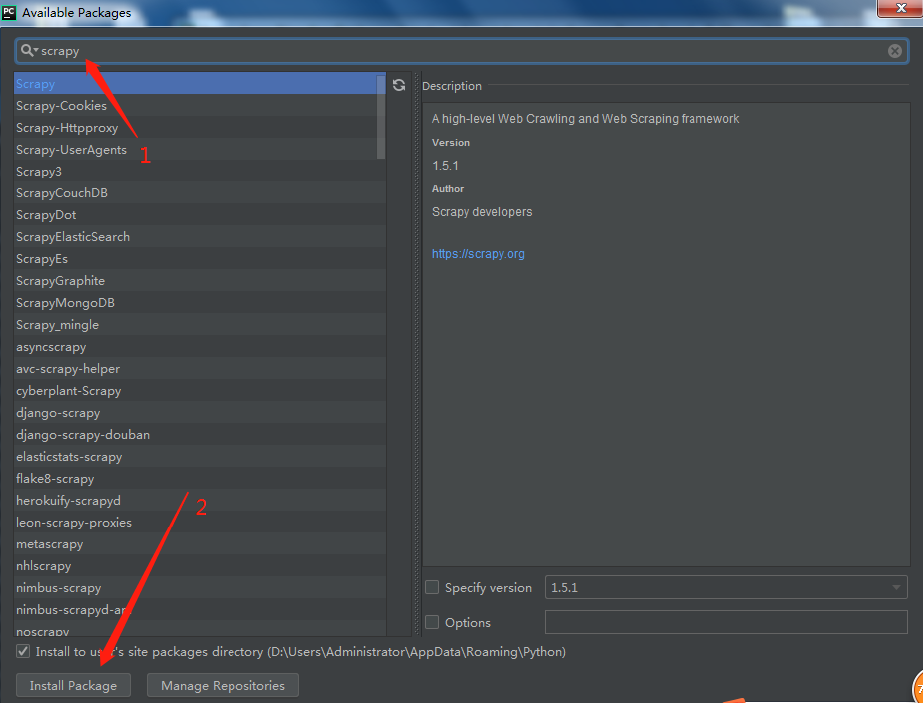Select the Scrapy package

click(200, 84)
